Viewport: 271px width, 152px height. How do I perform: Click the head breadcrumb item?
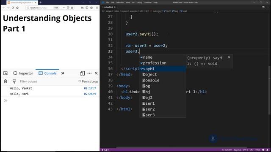coord(175,11)
